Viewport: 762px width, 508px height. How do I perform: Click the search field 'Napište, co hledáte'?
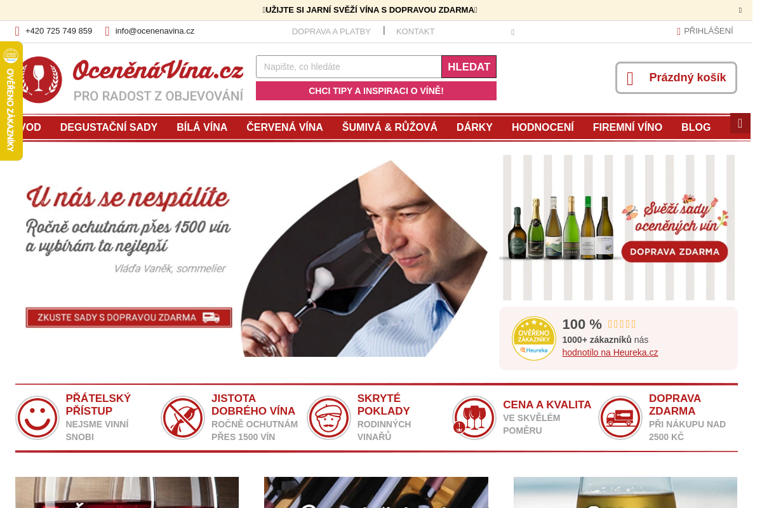click(349, 67)
